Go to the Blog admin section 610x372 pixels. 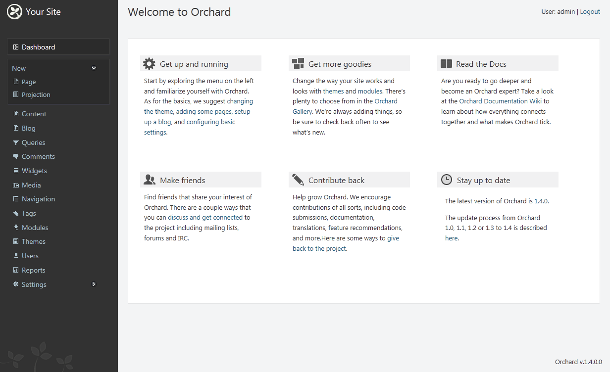coord(29,128)
